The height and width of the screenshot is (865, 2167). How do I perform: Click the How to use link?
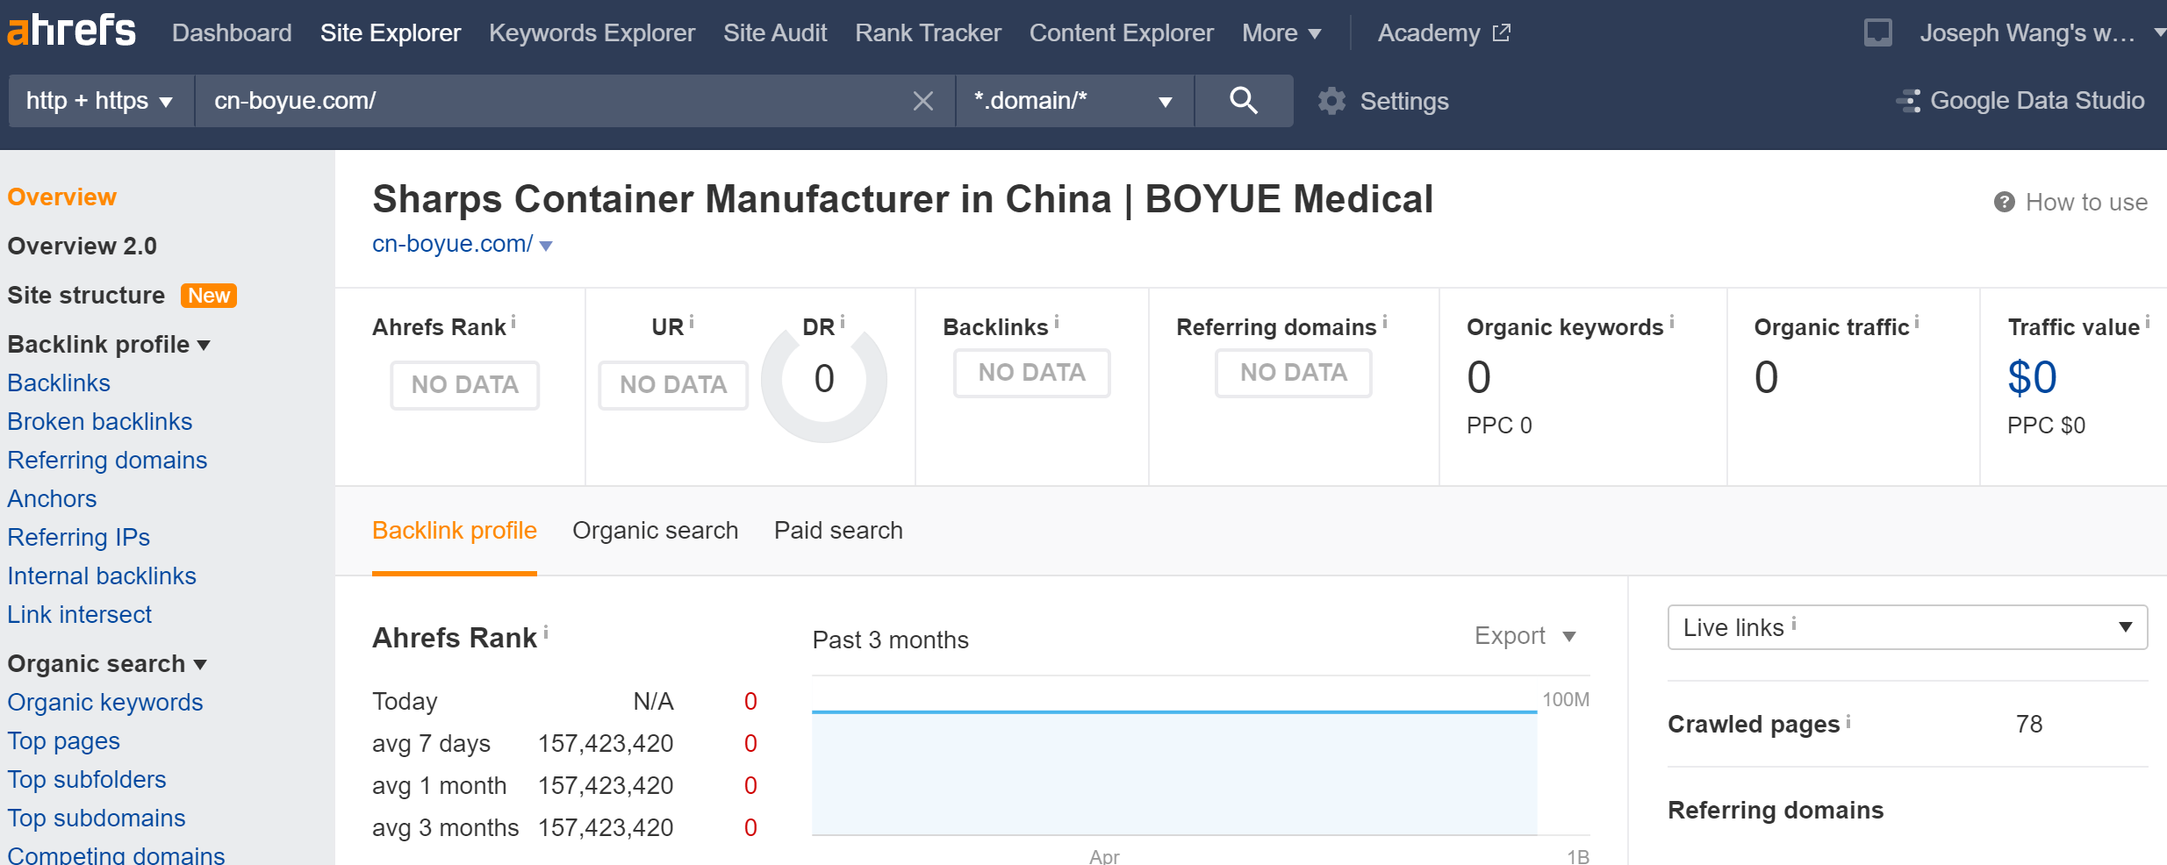(2086, 203)
